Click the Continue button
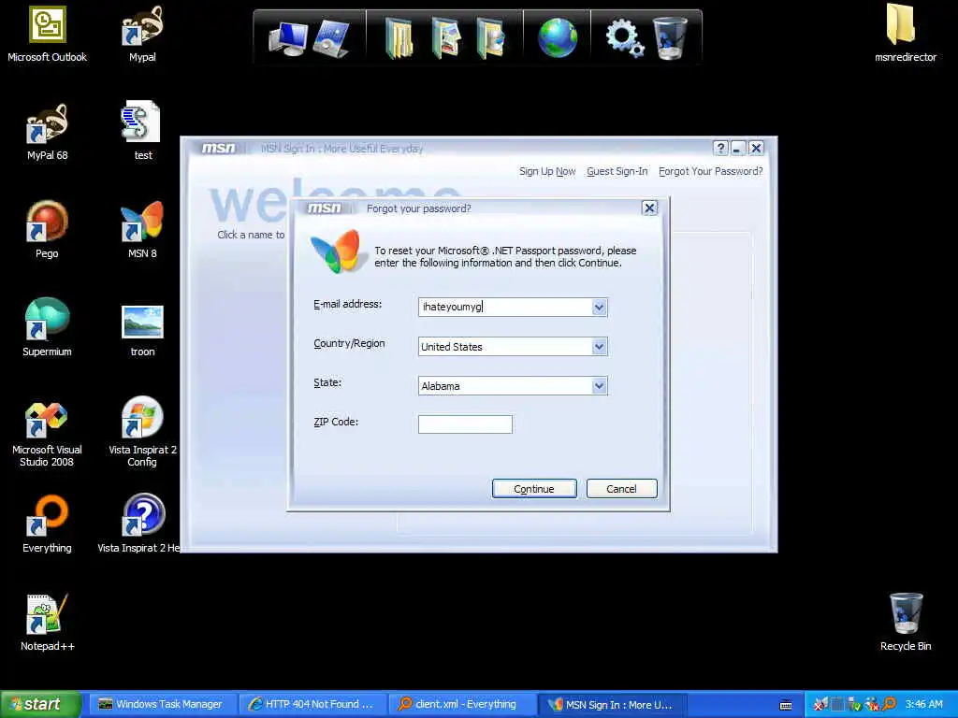Viewport: 958px width, 718px height. coord(534,488)
